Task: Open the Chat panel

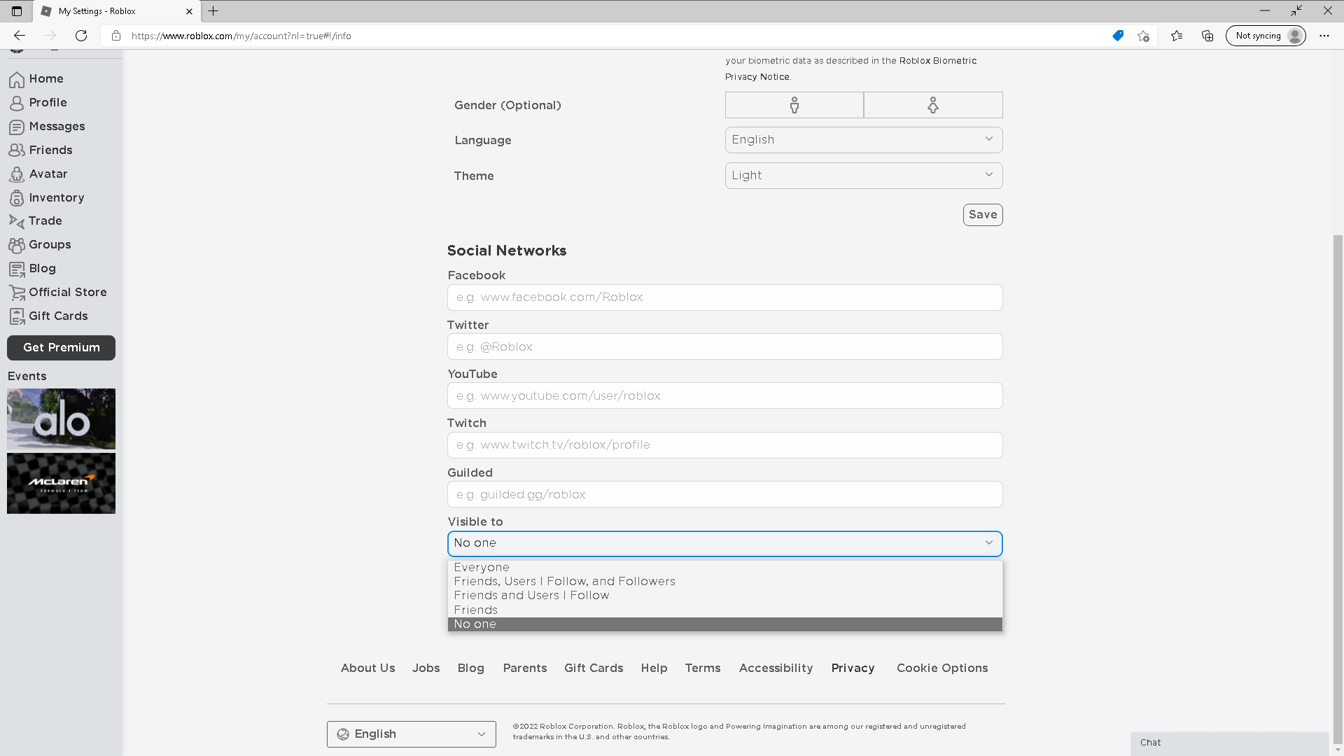Action: pos(1229,743)
